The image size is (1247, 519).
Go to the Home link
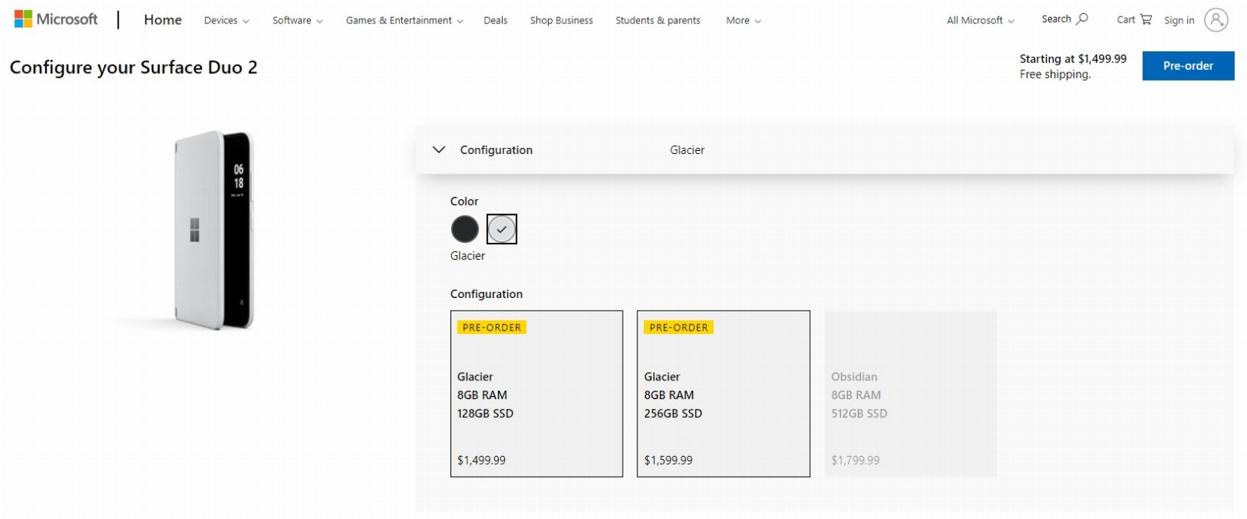click(163, 20)
